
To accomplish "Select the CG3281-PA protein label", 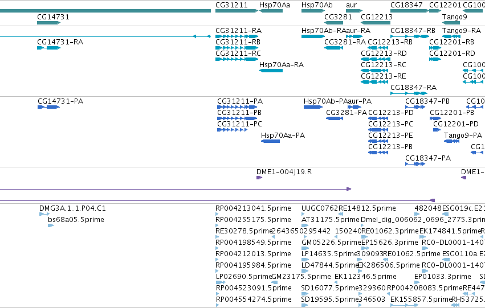I will click(347, 113).
